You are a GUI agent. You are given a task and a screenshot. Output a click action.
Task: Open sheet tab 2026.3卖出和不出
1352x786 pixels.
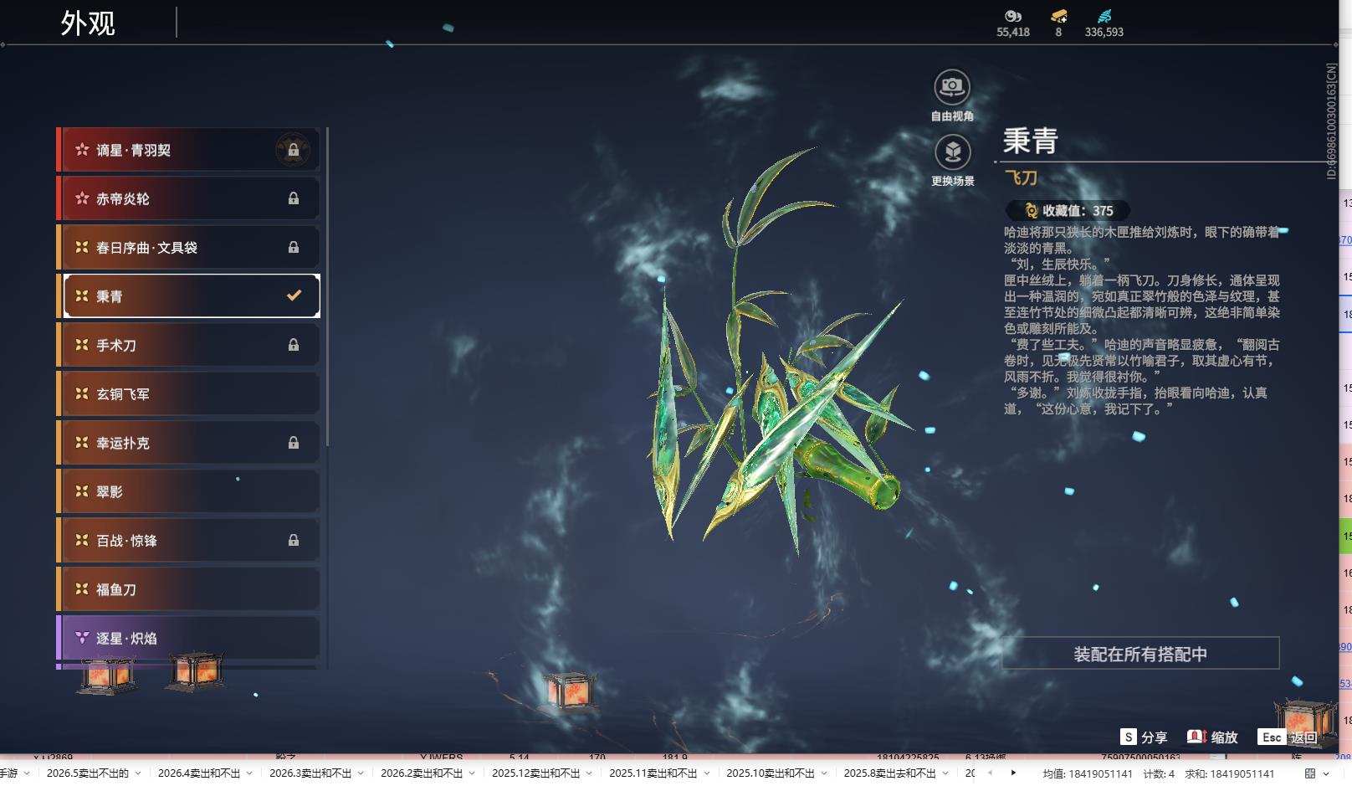pyautogui.click(x=310, y=773)
